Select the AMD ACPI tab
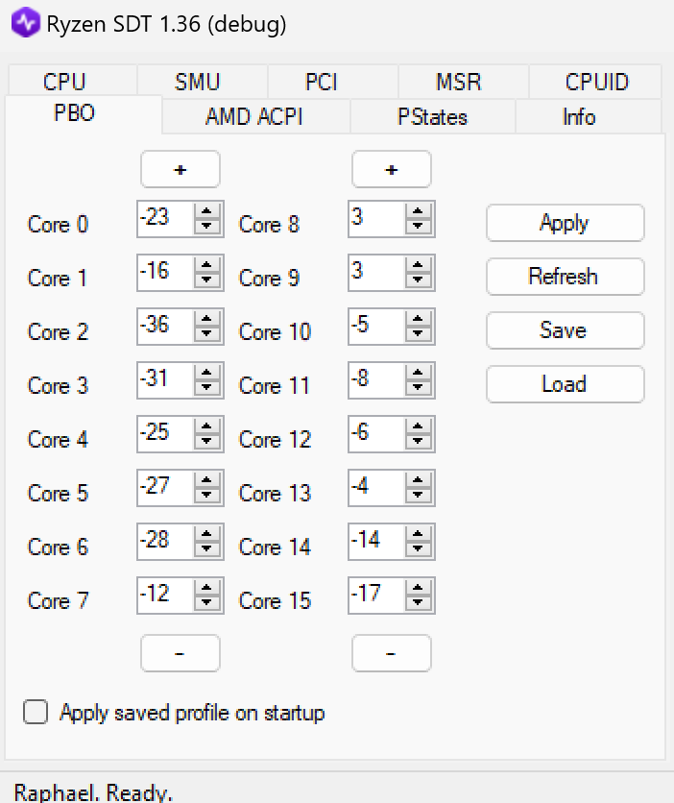This screenshot has width=674, height=803. 254,117
